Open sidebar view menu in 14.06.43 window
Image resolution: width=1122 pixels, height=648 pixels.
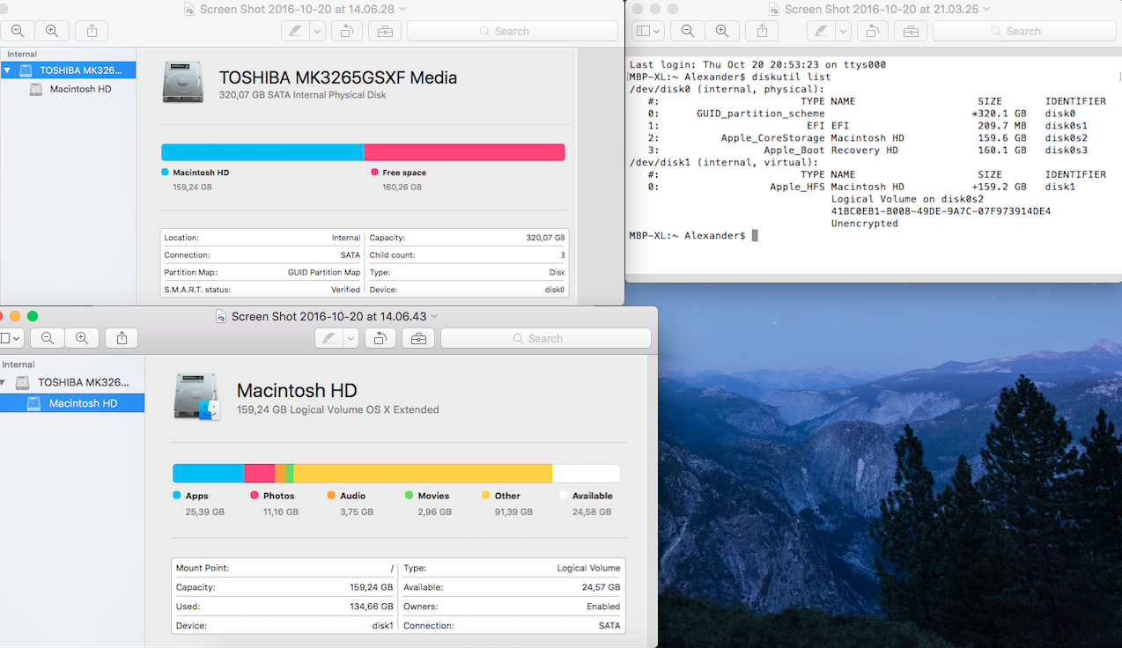11,338
